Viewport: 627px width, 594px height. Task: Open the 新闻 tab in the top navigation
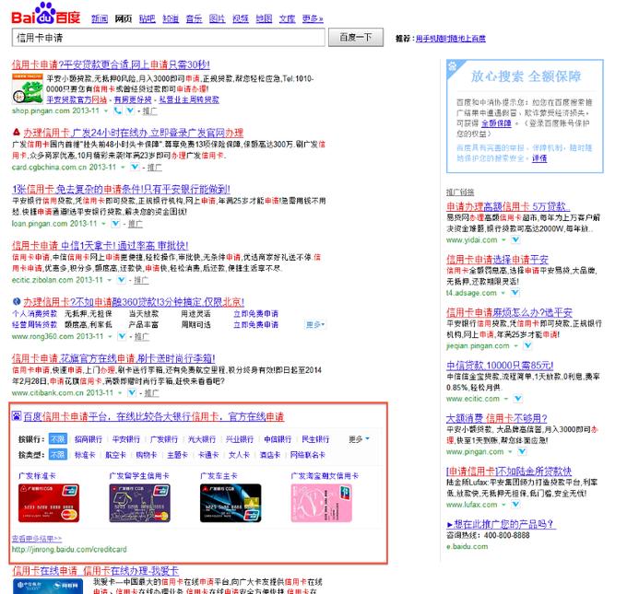pos(100,18)
